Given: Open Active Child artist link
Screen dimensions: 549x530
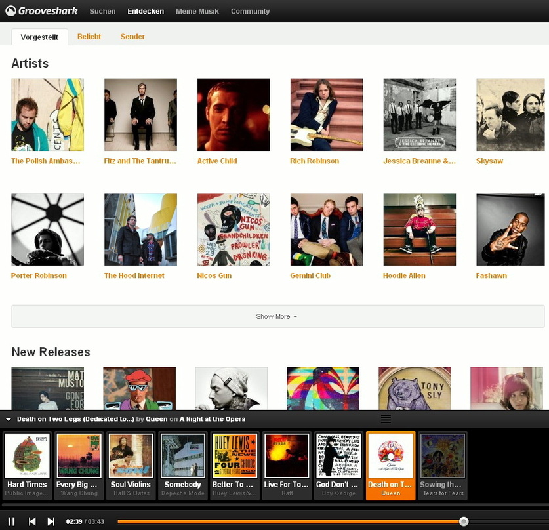Looking at the screenshot, I should (217, 161).
